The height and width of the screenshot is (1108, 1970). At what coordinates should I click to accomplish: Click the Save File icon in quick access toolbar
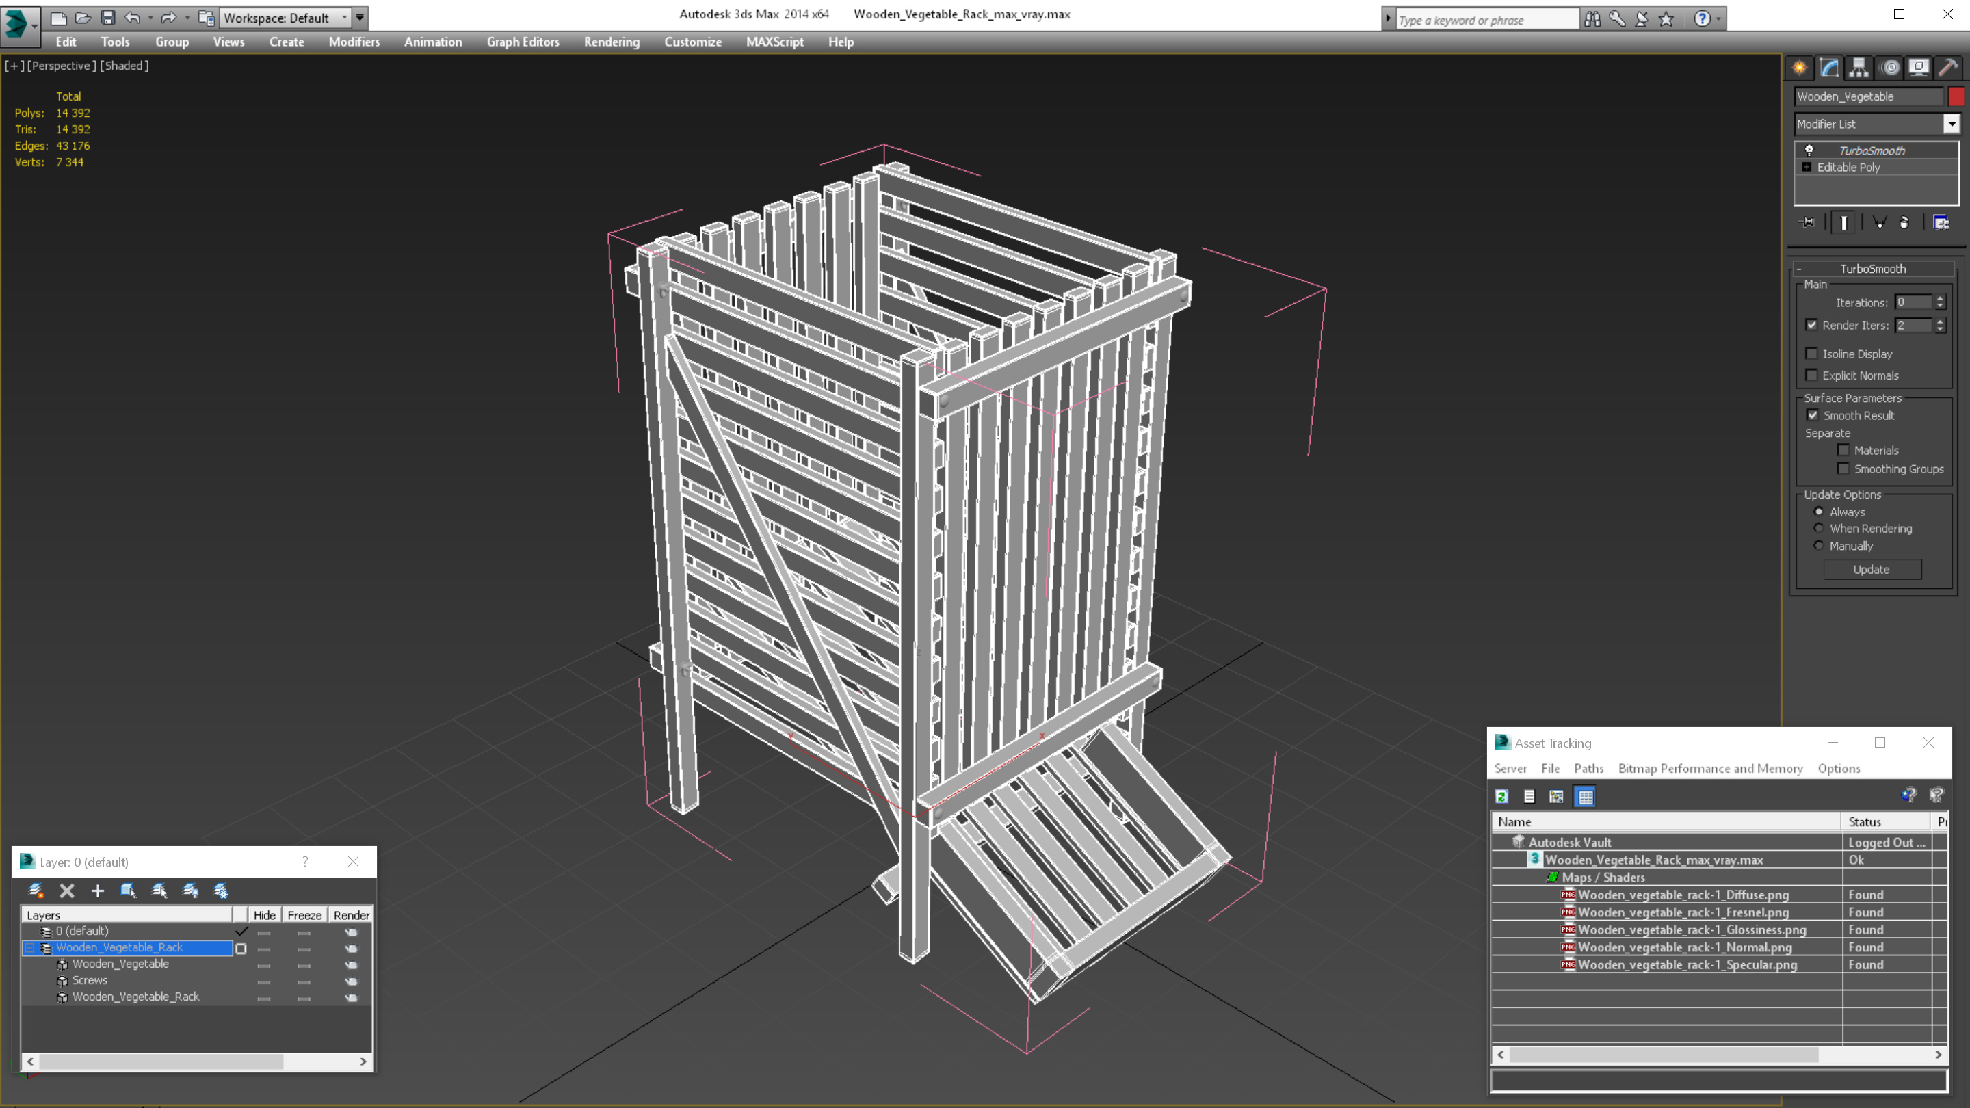pos(107,18)
